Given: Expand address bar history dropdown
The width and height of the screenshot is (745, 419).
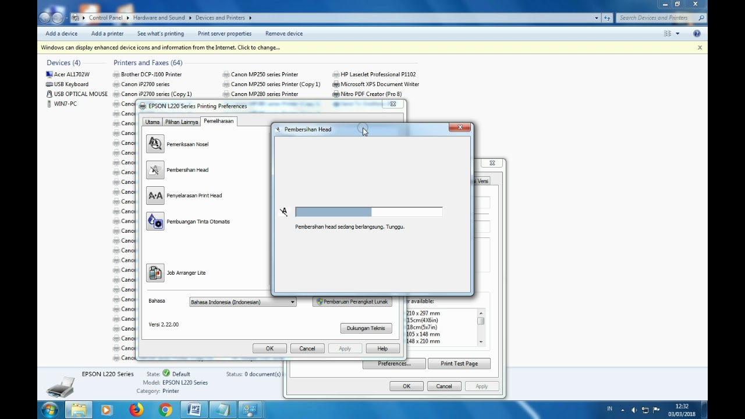Looking at the screenshot, I should [597, 18].
